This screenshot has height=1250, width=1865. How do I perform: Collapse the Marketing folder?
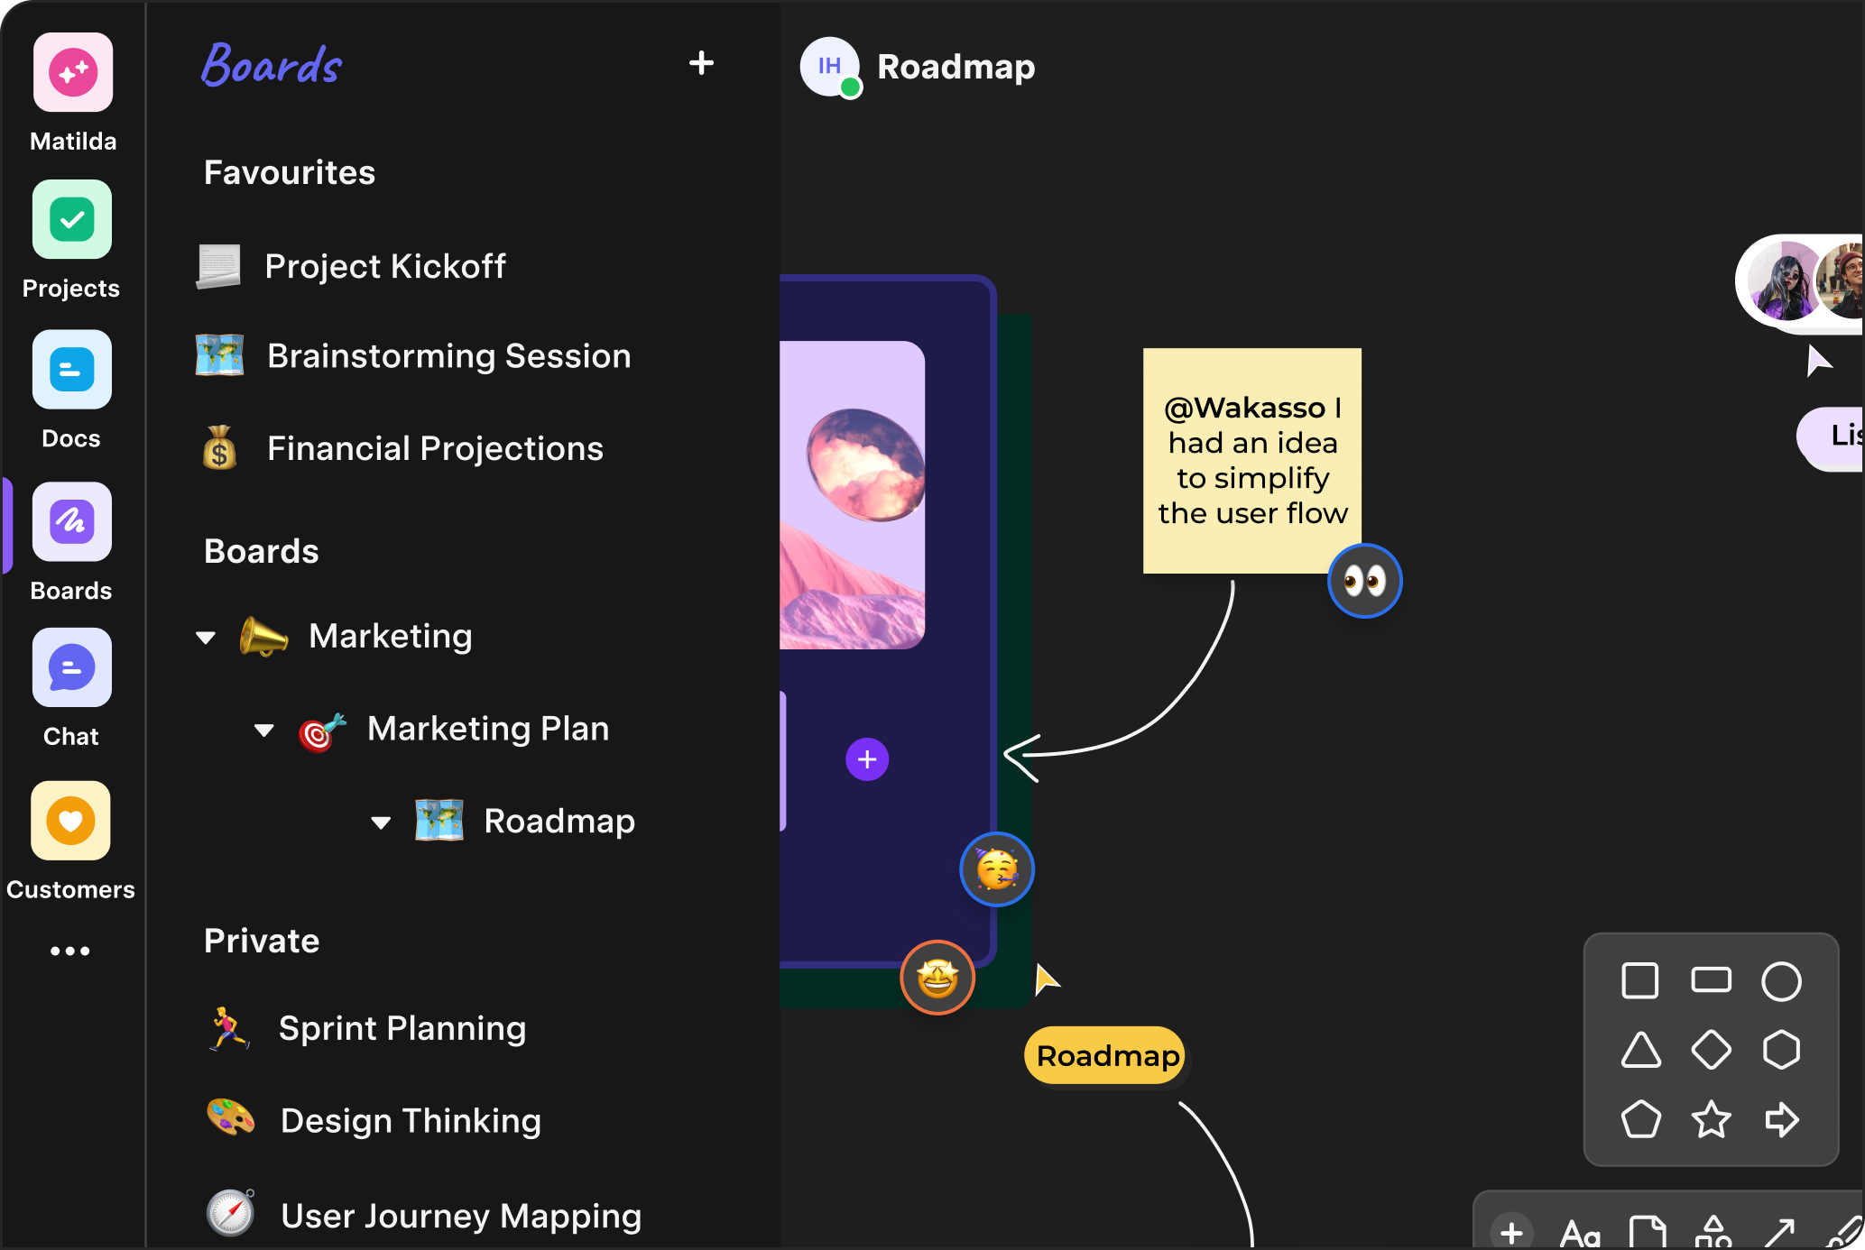point(206,638)
